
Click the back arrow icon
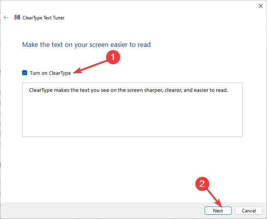[x=6, y=17]
